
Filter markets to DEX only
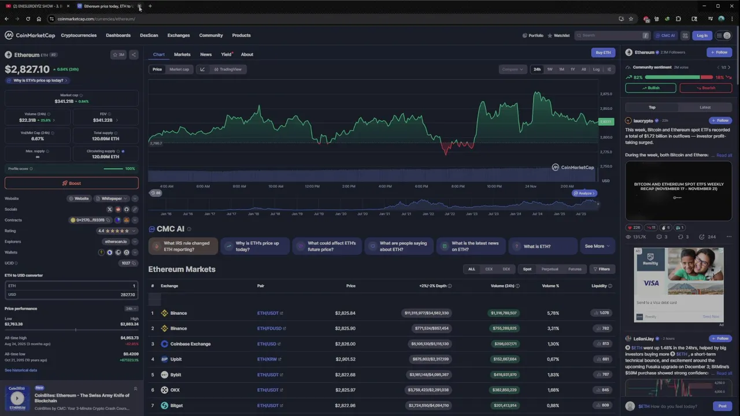click(x=506, y=269)
